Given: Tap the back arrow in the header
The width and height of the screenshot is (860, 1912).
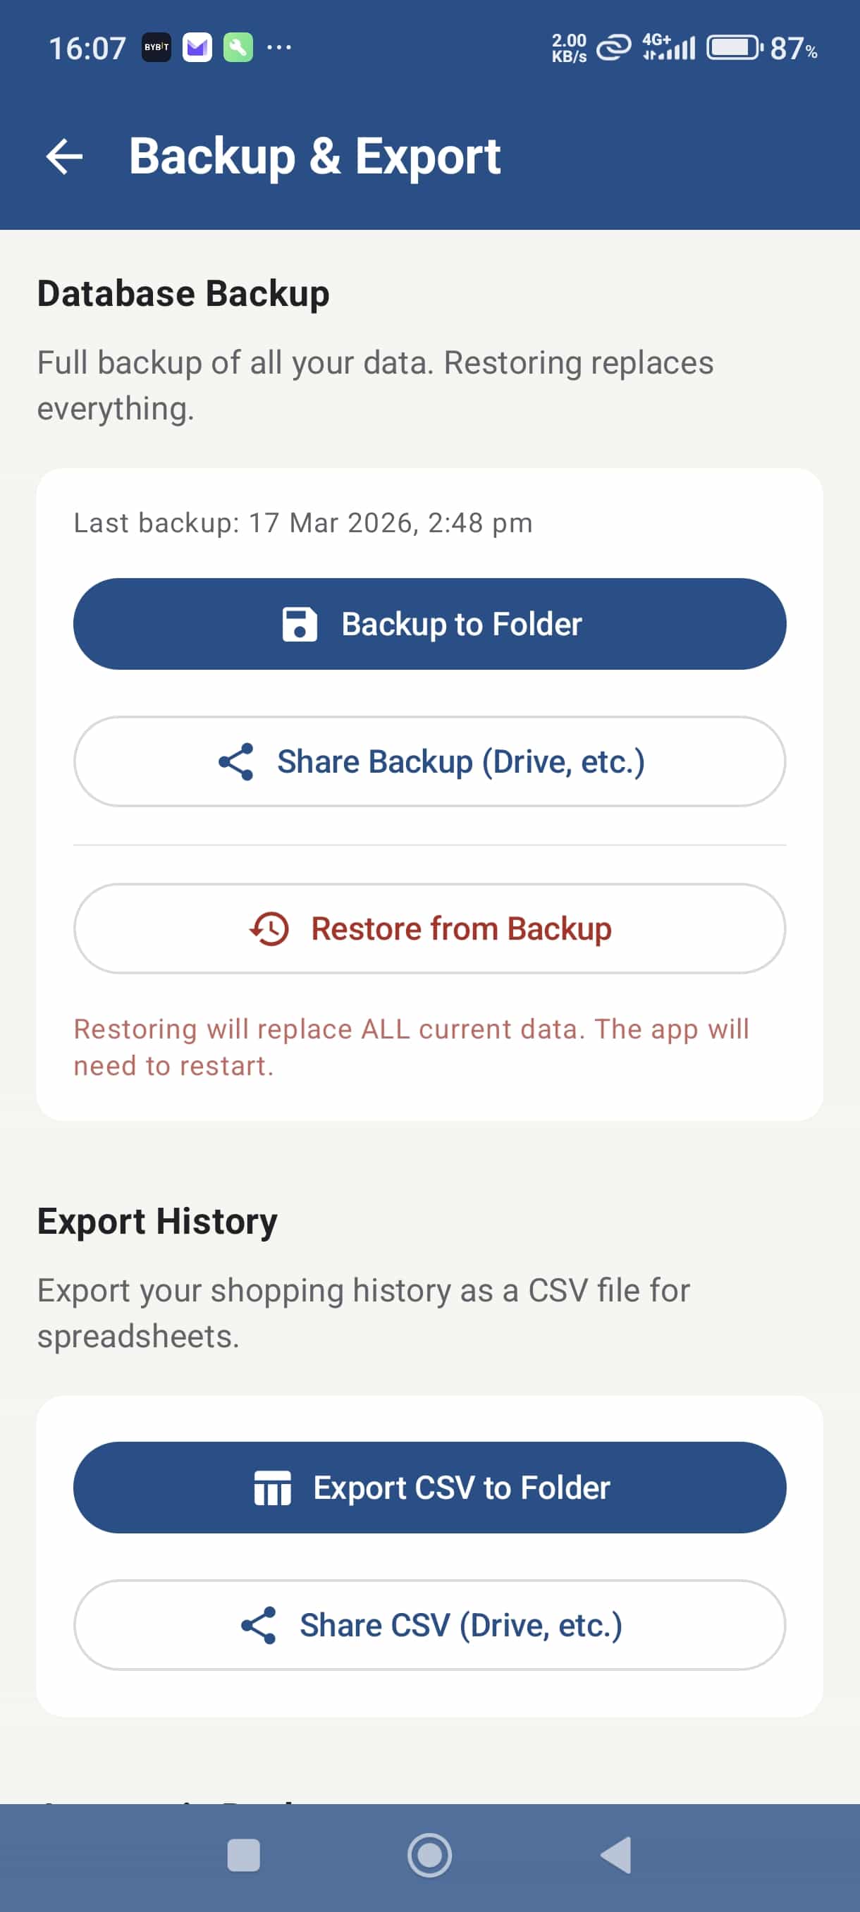Looking at the screenshot, I should (x=66, y=157).
